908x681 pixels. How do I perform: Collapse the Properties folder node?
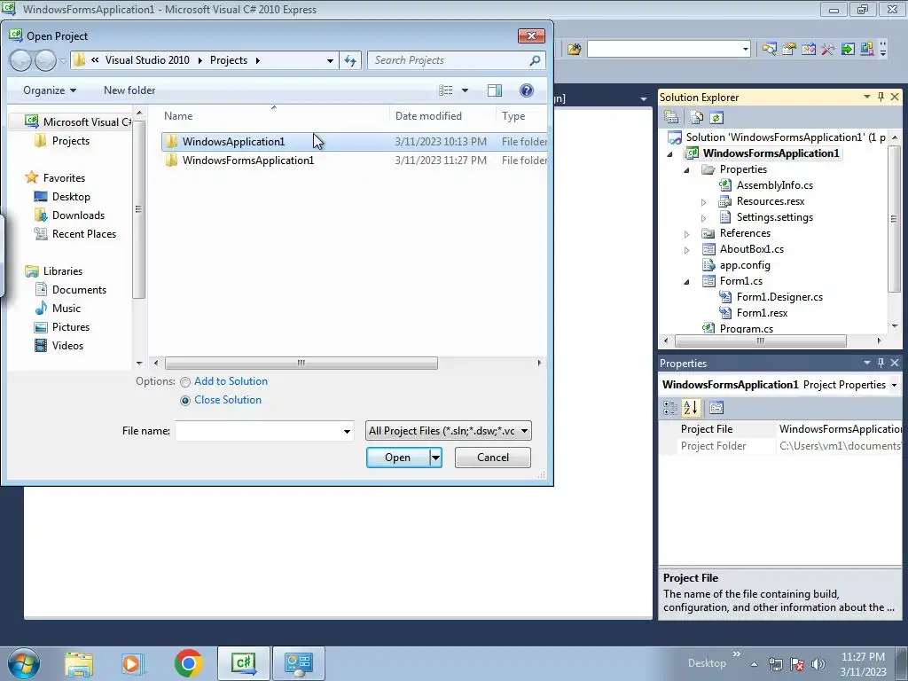tap(687, 170)
